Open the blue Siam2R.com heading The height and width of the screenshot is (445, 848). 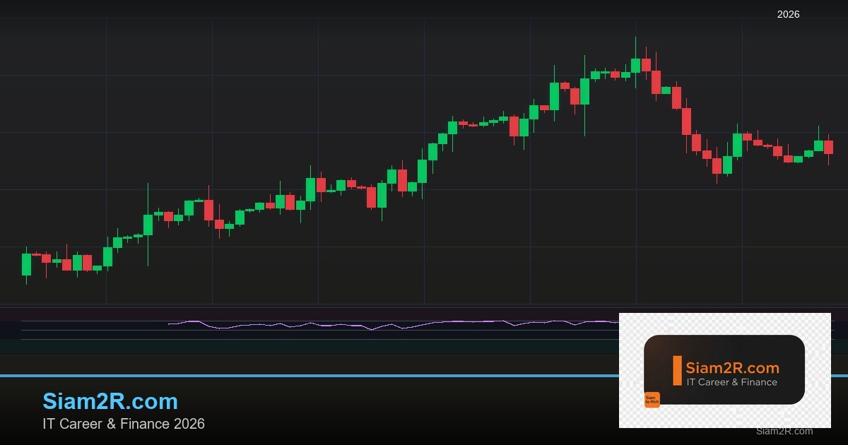(110, 401)
